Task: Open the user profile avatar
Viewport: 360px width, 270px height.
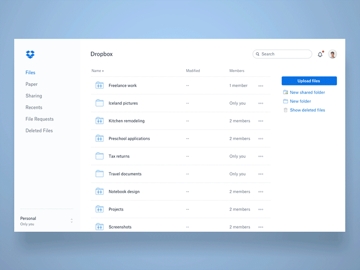Action: tap(333, 54)
